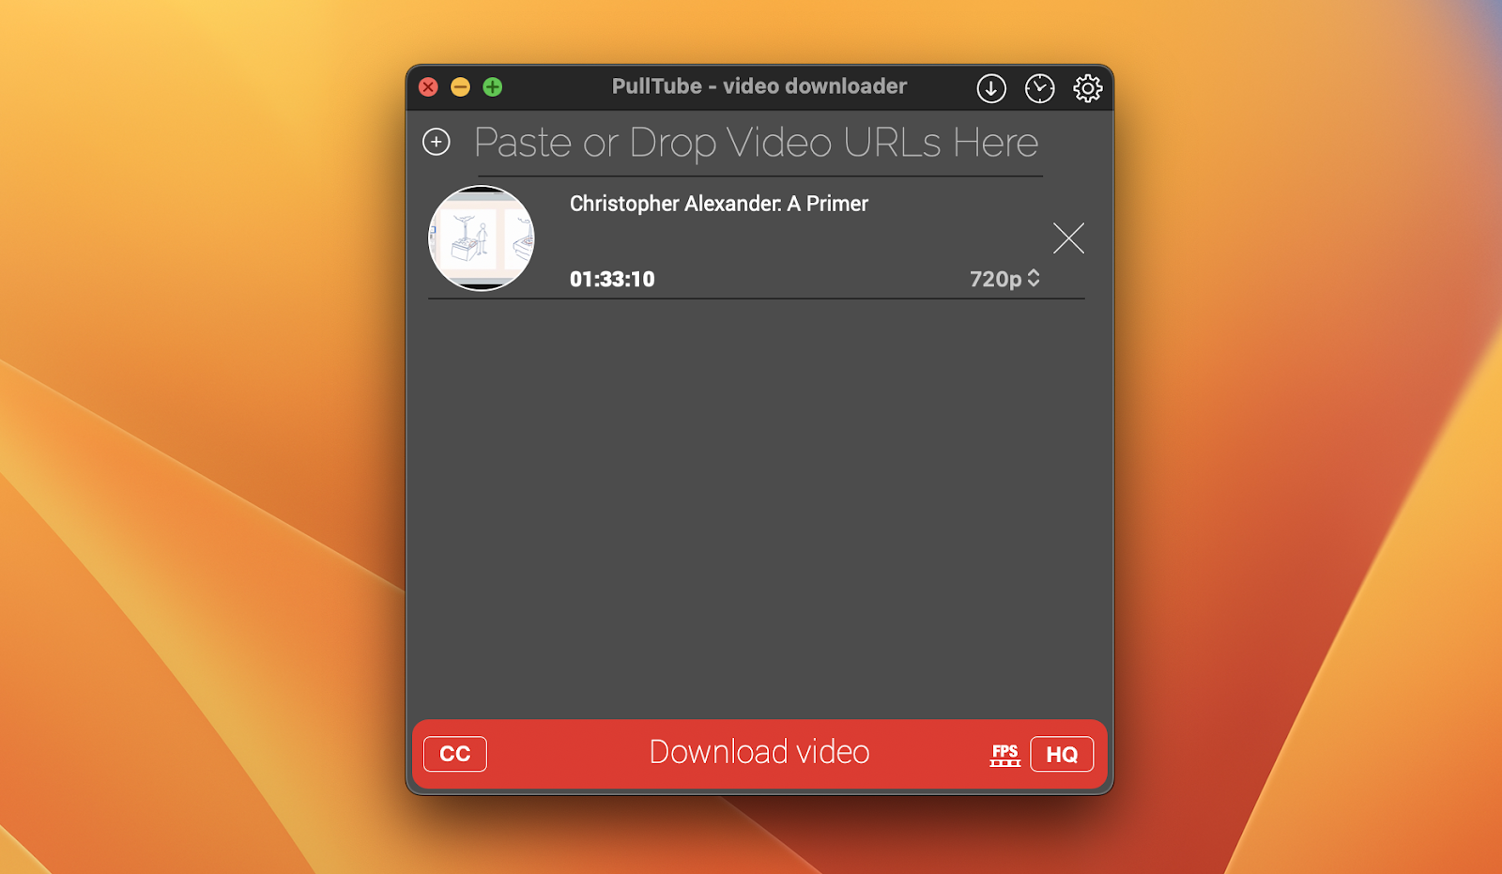Open the downloads list arrow icon
Image resolution: width=1502 pixels, height=874 pixels.
coord(991,88)
